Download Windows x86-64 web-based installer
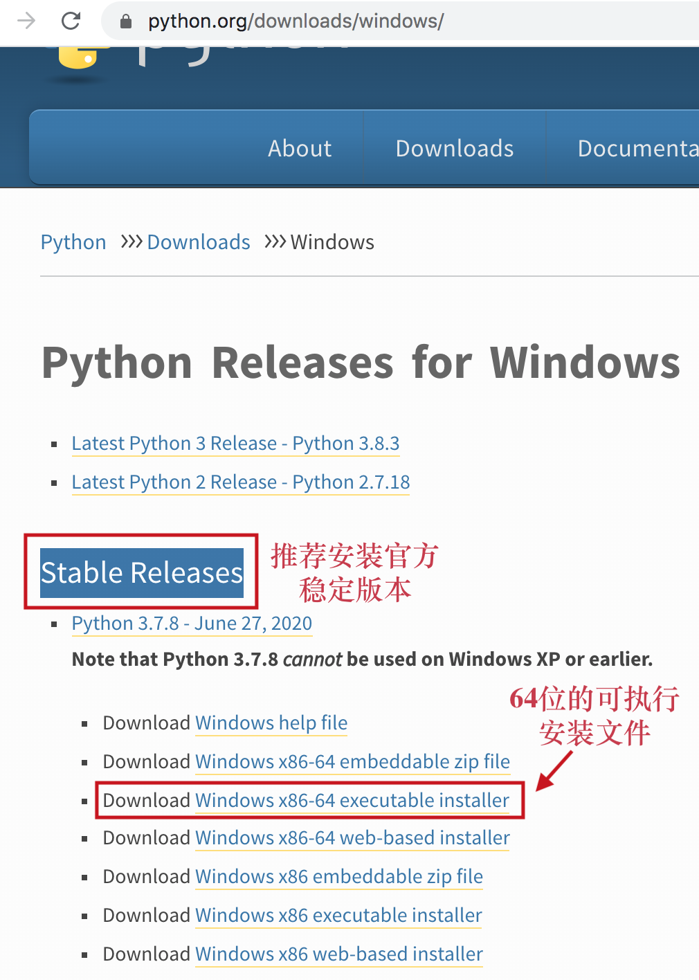Viewport: 699px width, 980px height. [352, 837]
